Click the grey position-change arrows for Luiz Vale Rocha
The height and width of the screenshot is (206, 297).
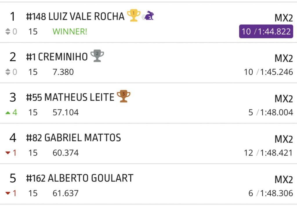click(x=8, y=32)
